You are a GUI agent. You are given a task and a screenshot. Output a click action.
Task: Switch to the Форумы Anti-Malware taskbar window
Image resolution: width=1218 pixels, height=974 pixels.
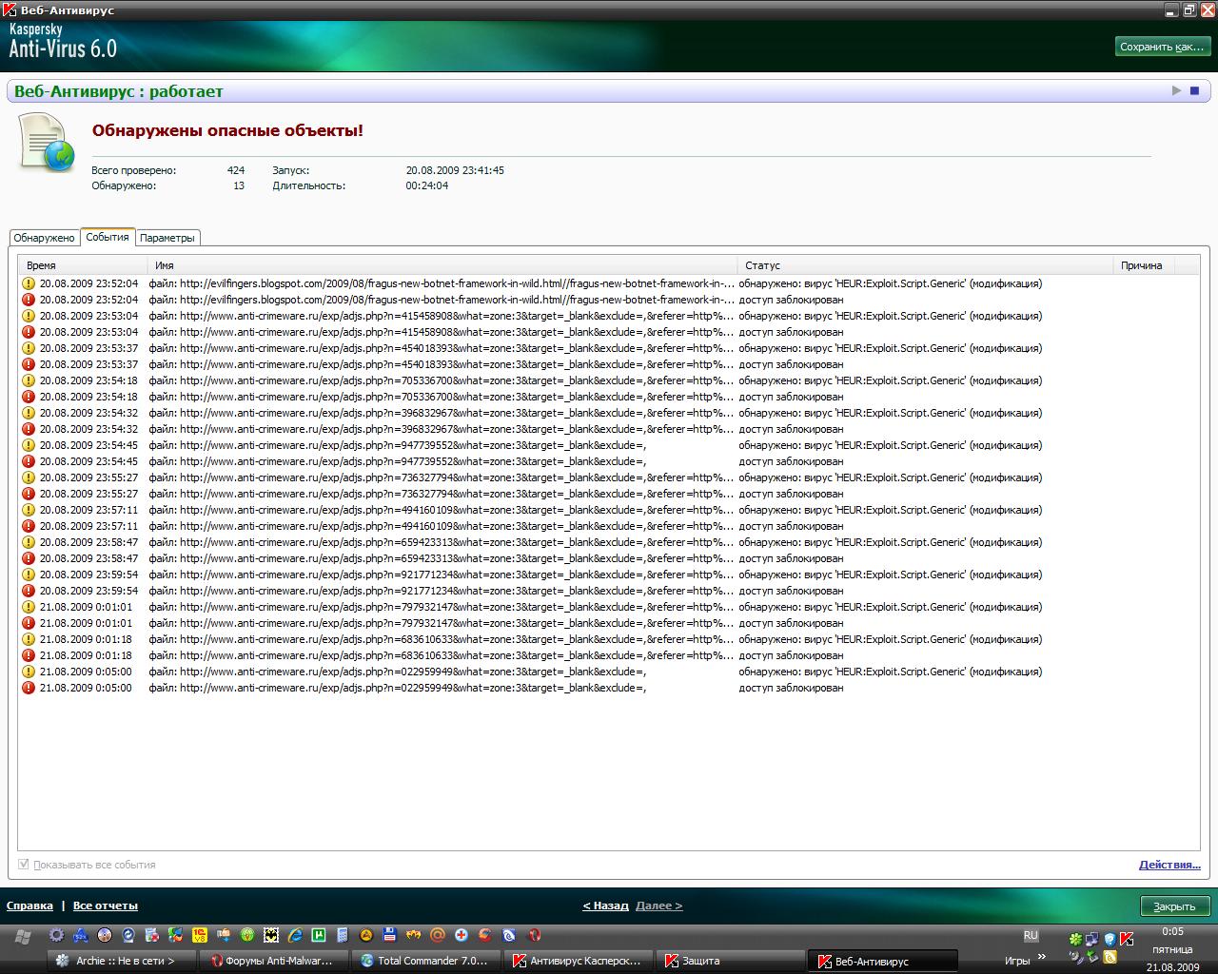[x=274, y=961]
